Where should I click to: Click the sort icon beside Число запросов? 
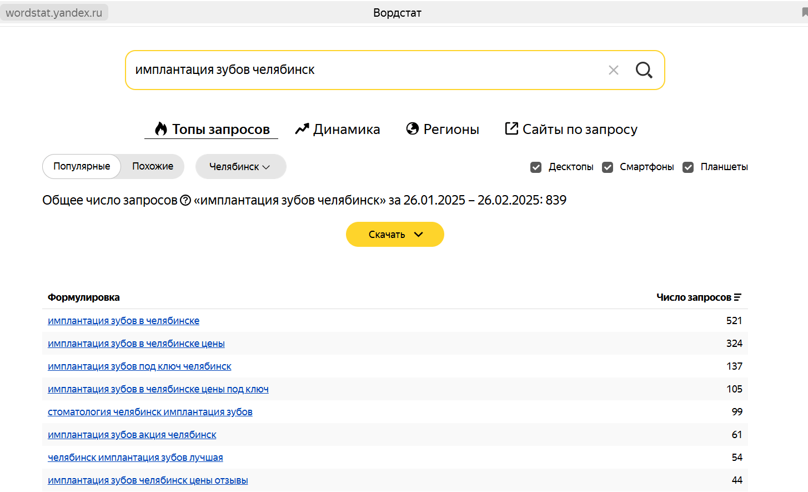(x=737, y=297)
